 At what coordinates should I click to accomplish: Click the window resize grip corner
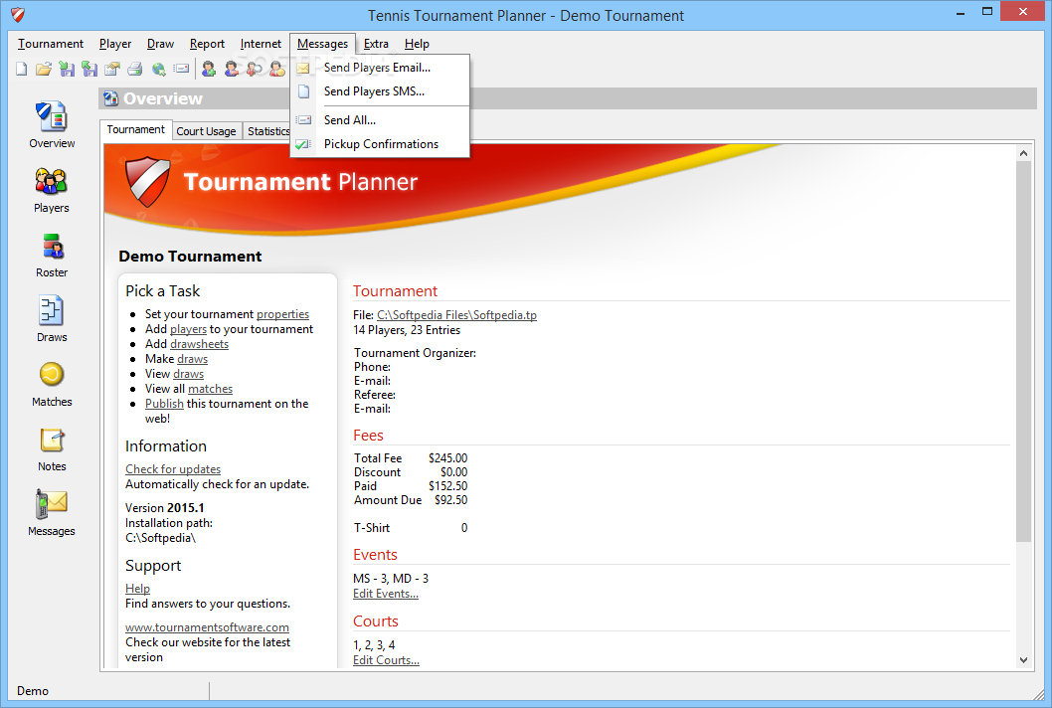pyautogui.click(x=1039, y=695)
